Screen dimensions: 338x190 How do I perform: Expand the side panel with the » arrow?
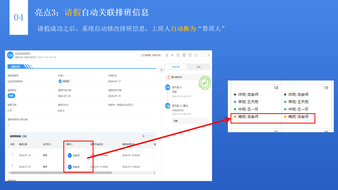(161, 70)
